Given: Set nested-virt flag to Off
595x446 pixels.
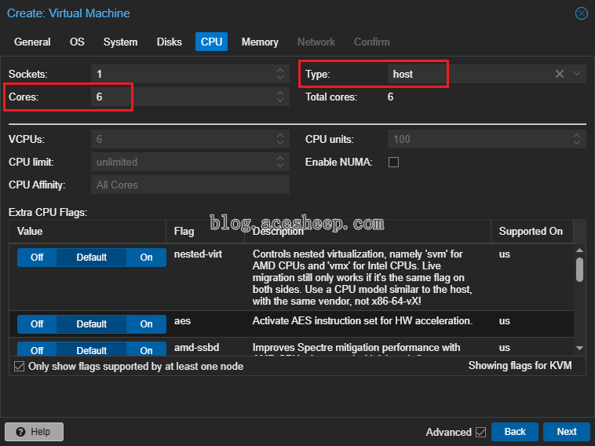Looking at the screenshot, I should click(x=37, y=258).
